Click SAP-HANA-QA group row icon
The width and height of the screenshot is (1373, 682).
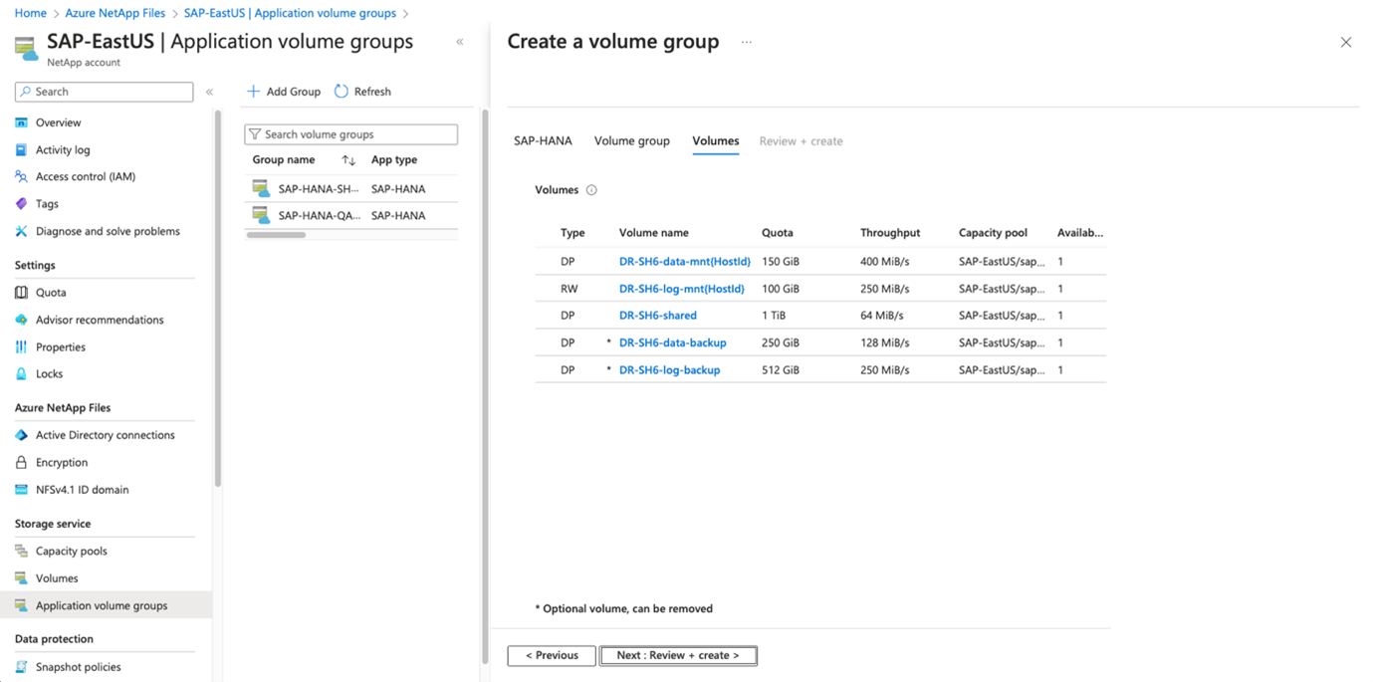261,215
